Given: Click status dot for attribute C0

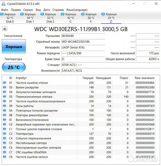Looking at the screenshot, I should (x=4, y=124).
